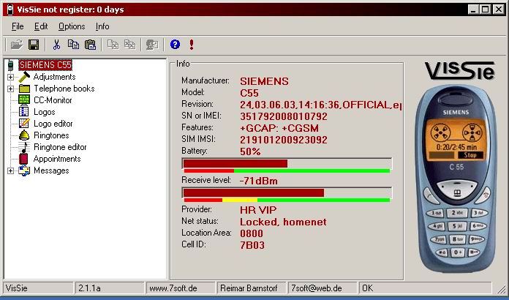
Task: Open the File menu
Action: [18, 26]
